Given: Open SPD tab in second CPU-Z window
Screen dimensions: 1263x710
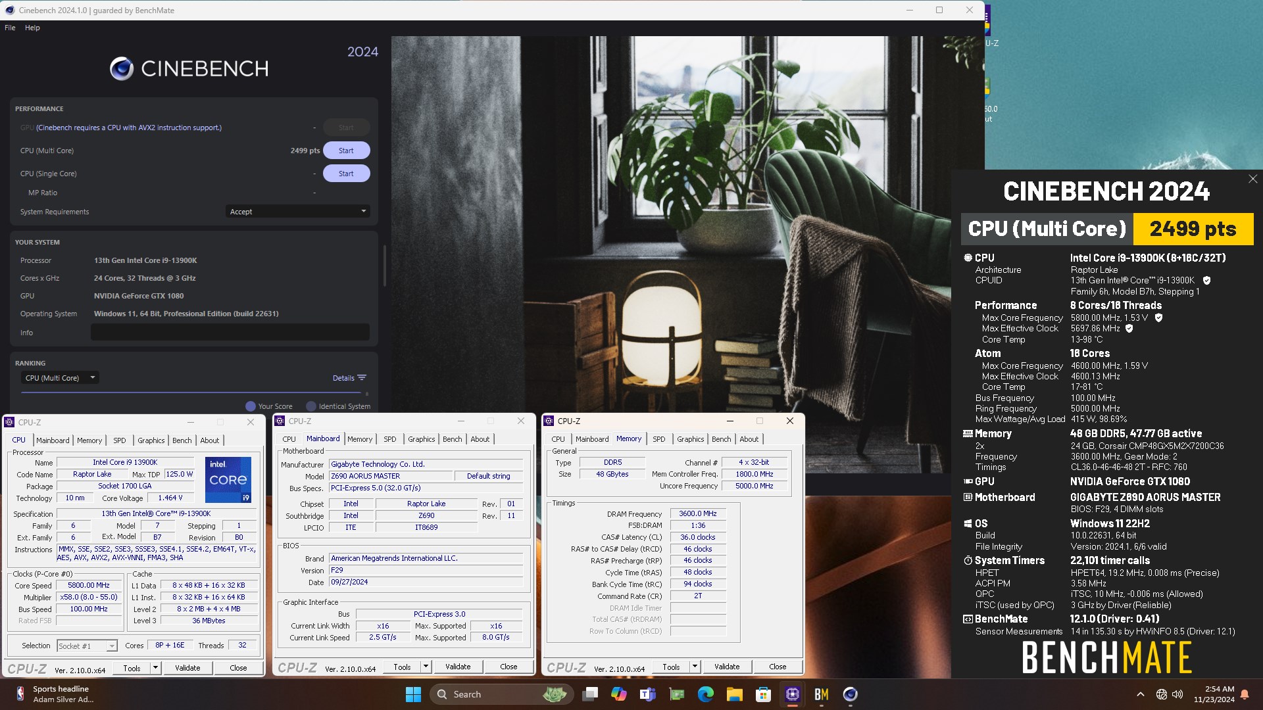Looking at the screenshot, I should pyautogui.click(x=390, y=439).
